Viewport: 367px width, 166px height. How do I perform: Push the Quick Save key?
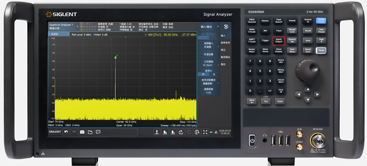click(x=308, y=50)
